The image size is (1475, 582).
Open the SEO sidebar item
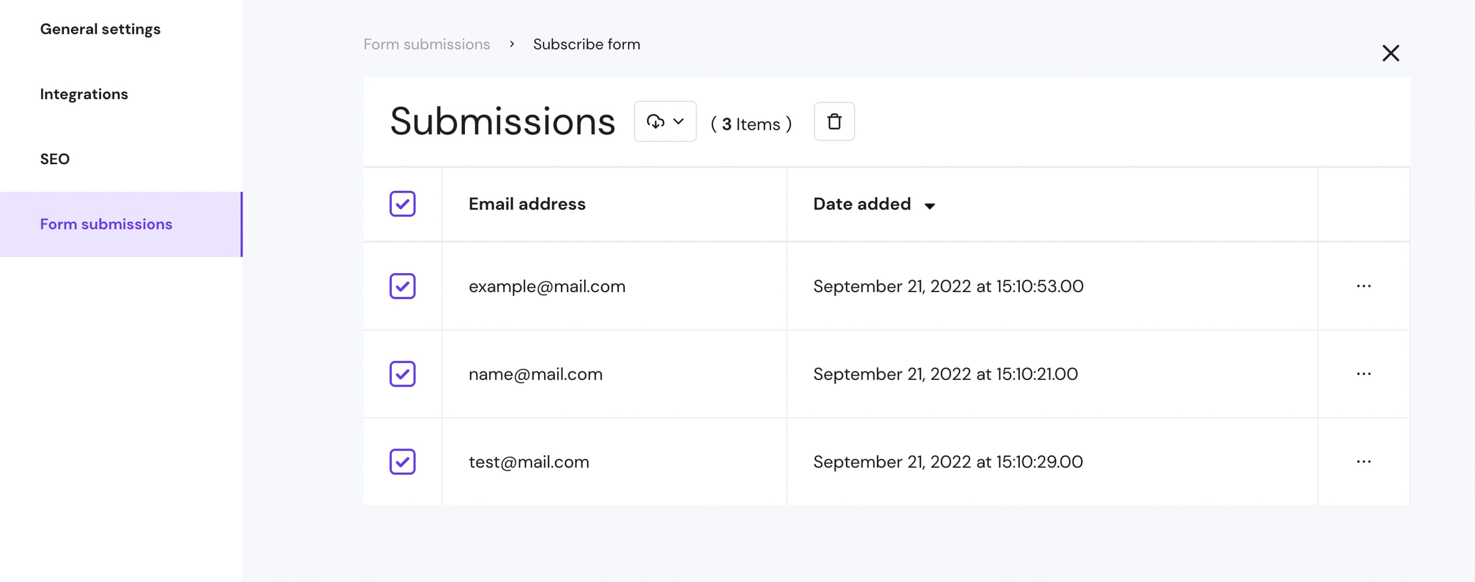pos(55,159)
